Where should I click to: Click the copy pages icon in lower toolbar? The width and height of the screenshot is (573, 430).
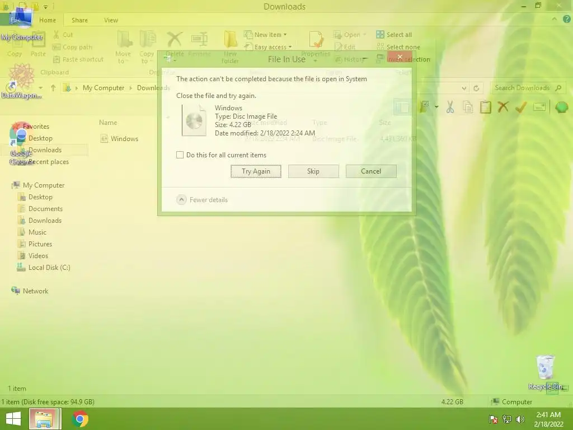pyautogui.click(x=468, y=107)
